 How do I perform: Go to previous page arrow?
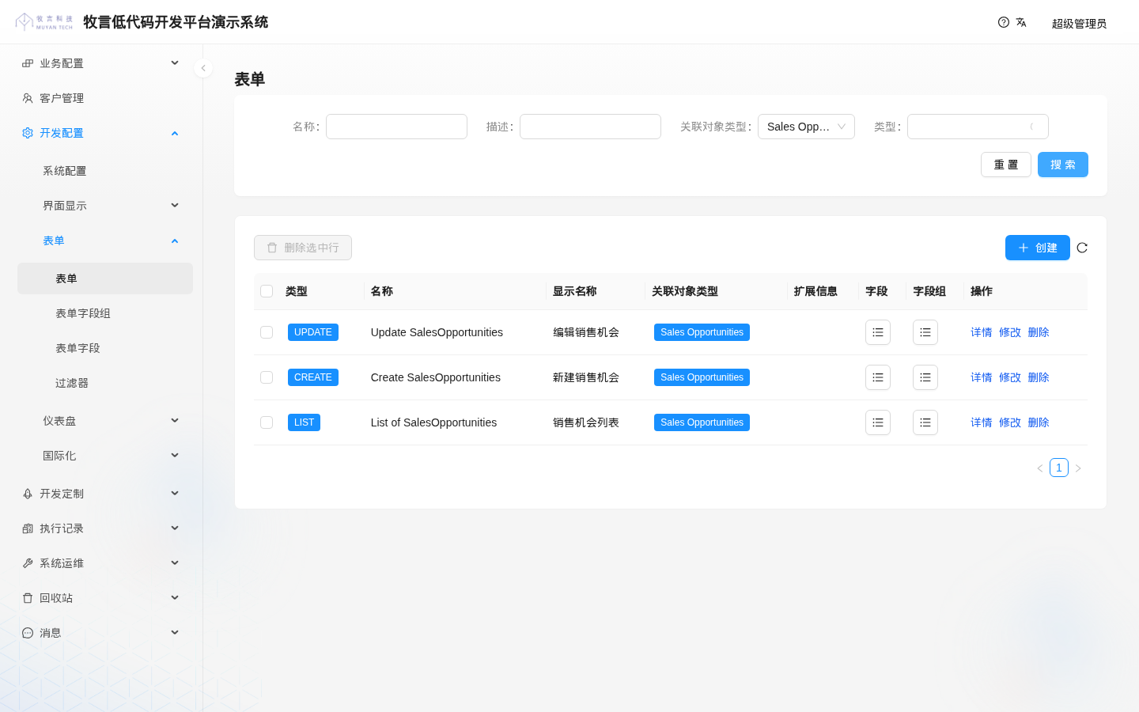[x=1040, y=468]
